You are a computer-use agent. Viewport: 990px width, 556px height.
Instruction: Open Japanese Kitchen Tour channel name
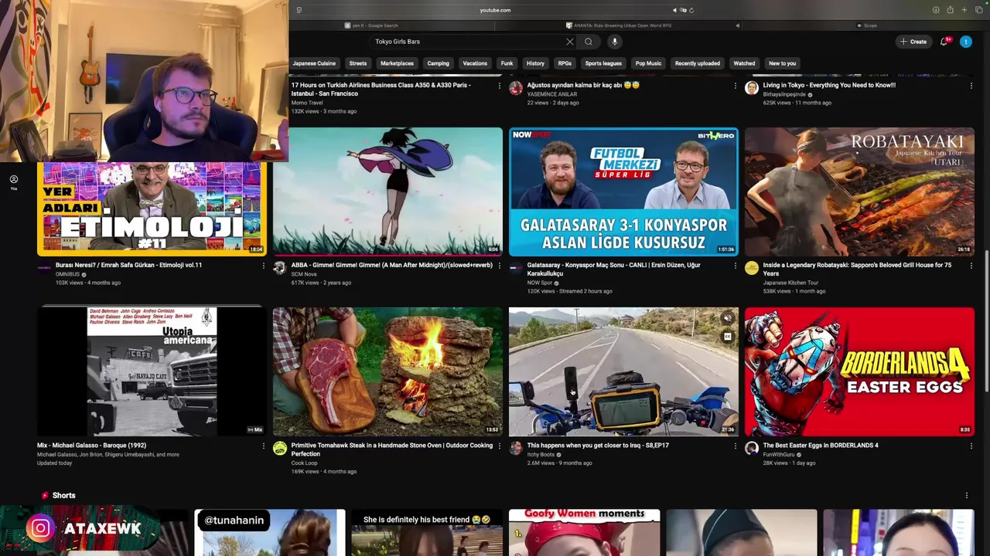pos(790,283)
